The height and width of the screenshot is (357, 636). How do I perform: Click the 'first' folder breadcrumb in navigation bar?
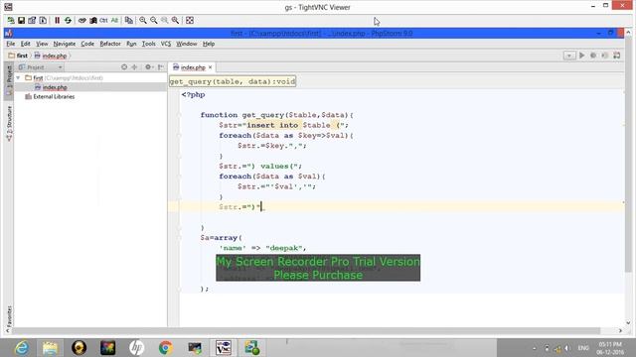pyautogui.click(x=18, y=56)
